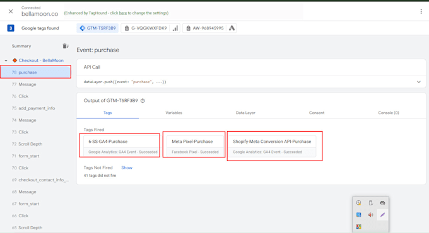Show the tags that did not fire

click(x=127, y=168)
